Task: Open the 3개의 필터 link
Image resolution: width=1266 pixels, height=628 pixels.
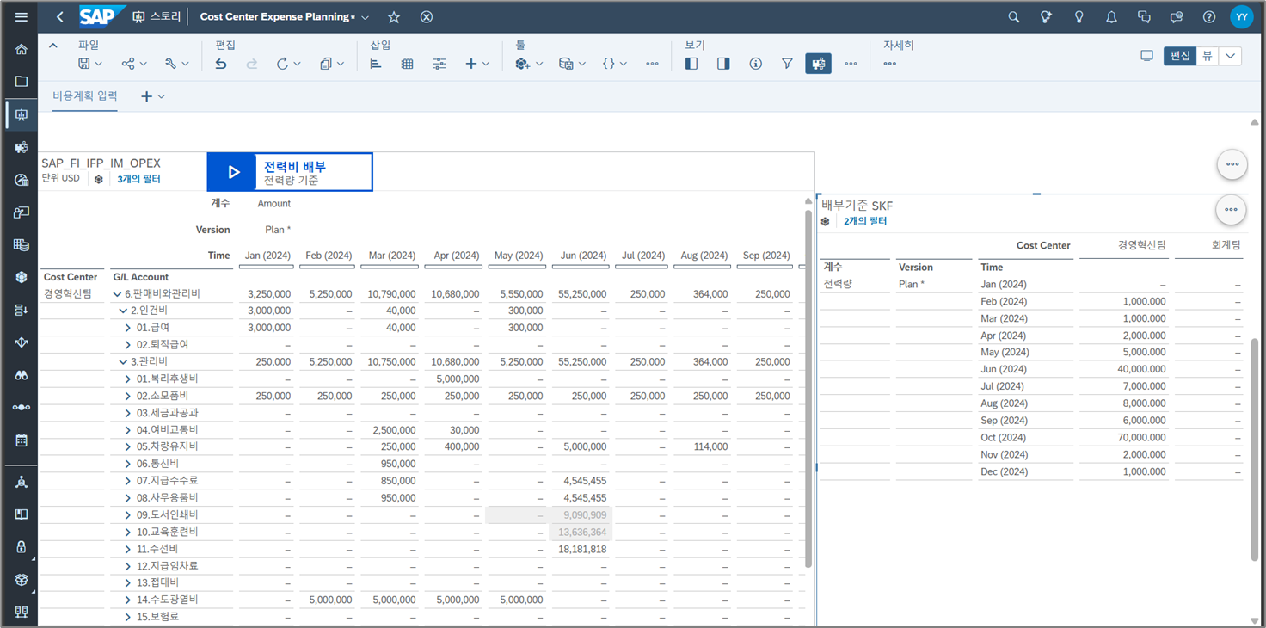Action: click(139, 179)
